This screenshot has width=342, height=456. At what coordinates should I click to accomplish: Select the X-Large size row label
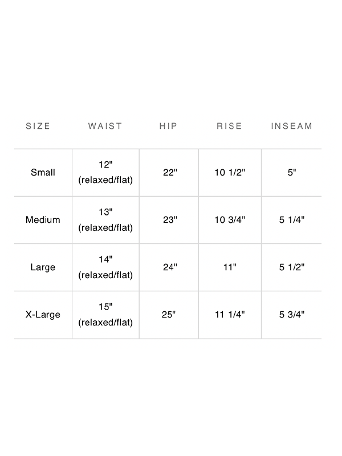[x=43, y=315]
